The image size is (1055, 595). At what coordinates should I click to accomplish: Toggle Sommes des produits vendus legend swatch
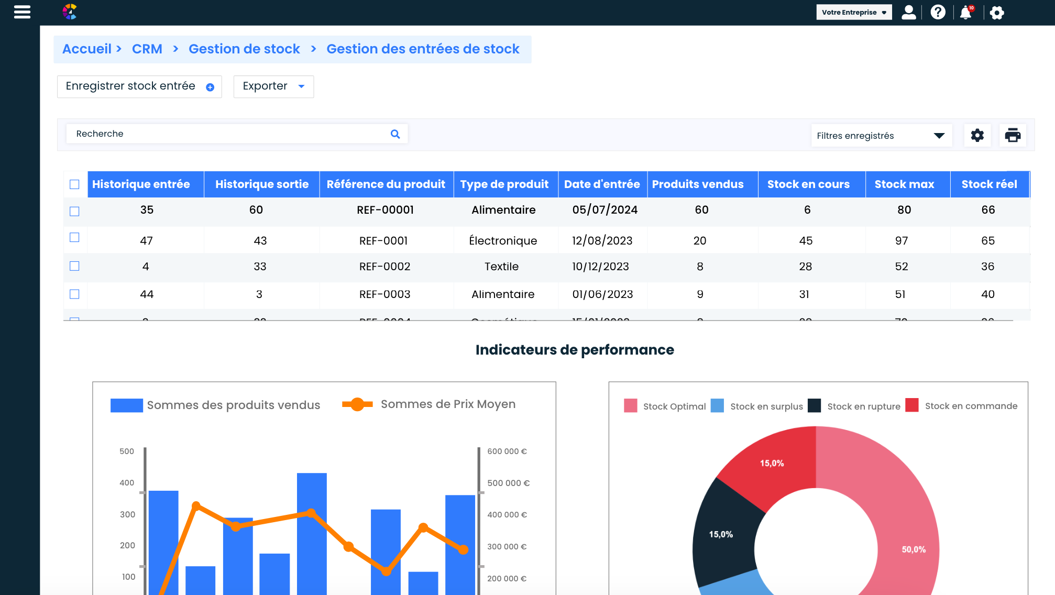(127, 405)
